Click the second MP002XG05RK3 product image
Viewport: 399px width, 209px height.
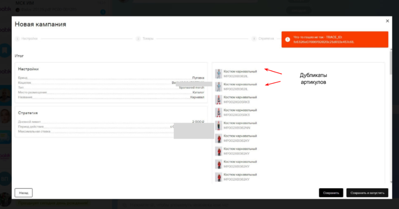pyautogui.click(x=219, y=112)
